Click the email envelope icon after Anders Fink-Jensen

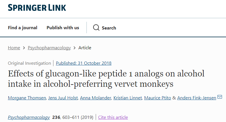pos(220,97)
